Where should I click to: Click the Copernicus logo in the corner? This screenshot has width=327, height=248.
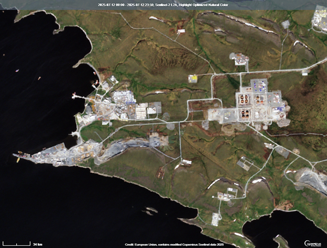tap(314, 243)
